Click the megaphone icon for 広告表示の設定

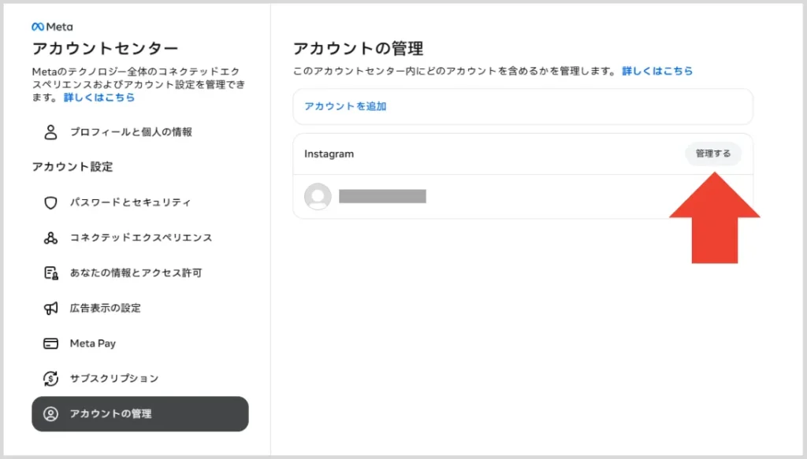[x=50, y=308]
